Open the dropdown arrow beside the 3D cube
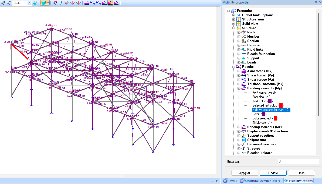 tap(48, 3)
